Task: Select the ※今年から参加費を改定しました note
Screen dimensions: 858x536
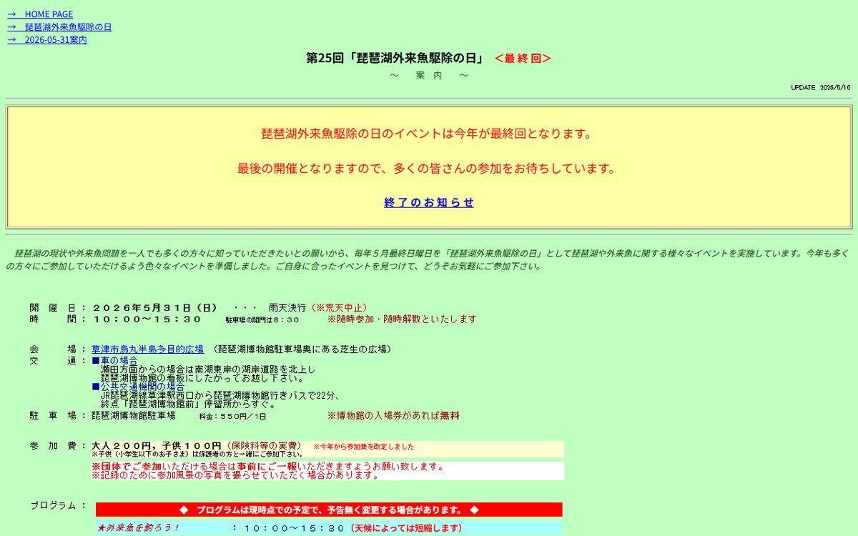Action: click(363, 447)
